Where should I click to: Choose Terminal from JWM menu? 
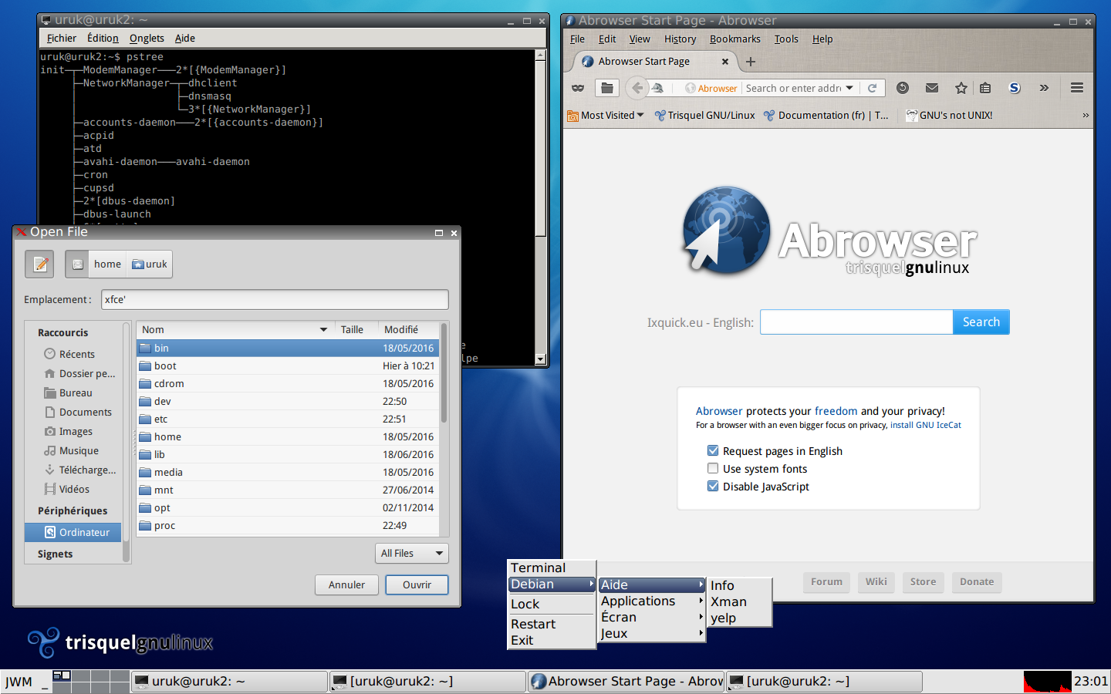pyautogui.click(x=552, y=568)
